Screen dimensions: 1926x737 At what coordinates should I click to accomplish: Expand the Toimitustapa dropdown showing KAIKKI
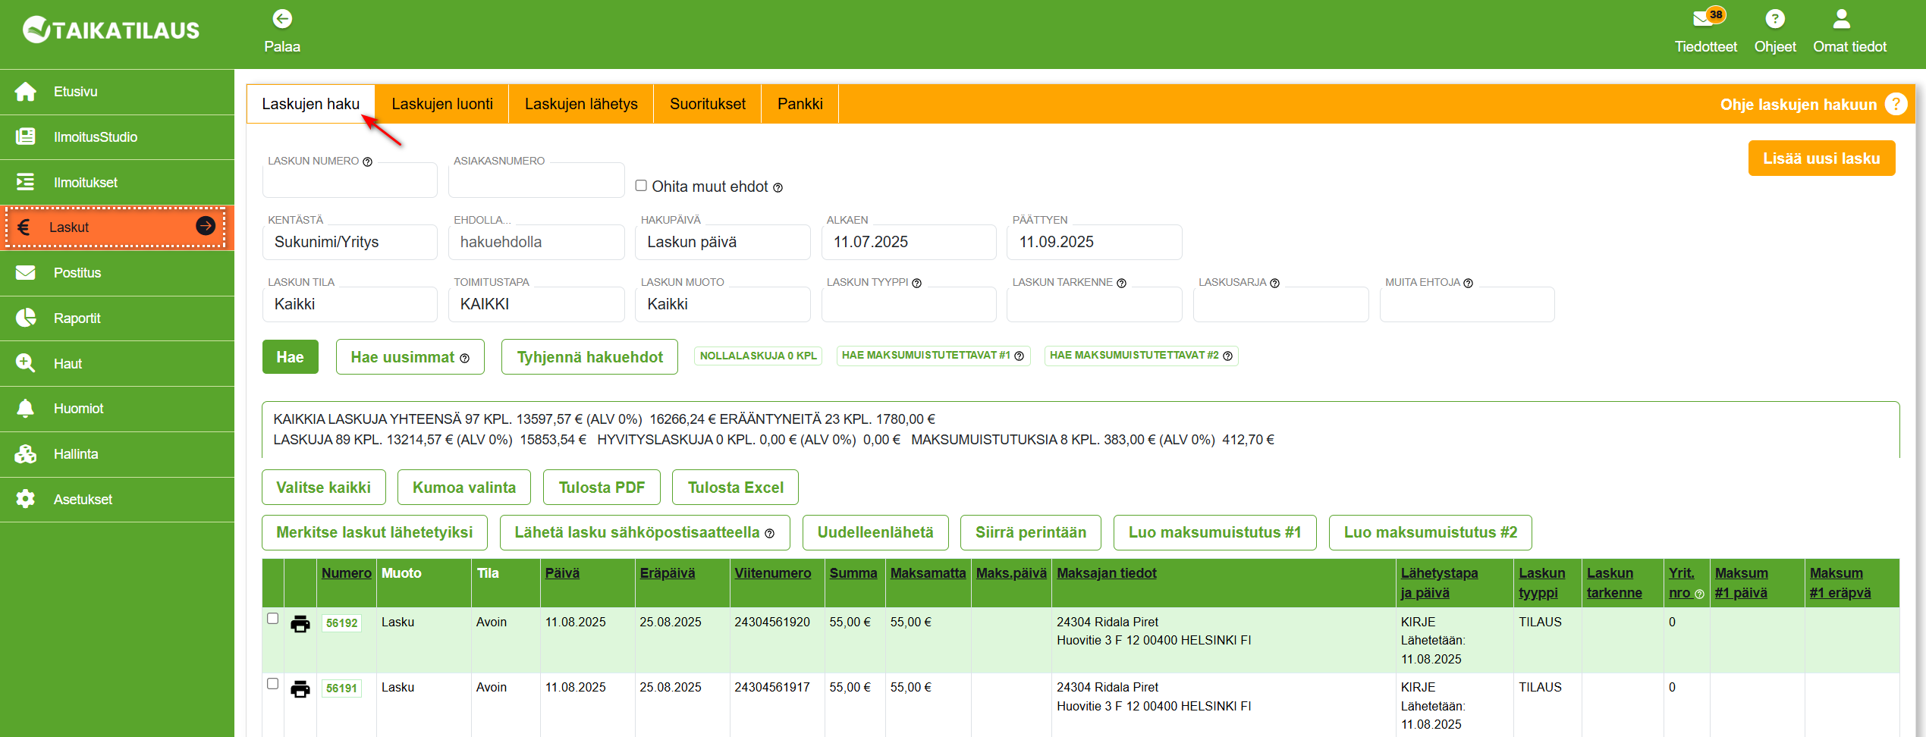536,304
